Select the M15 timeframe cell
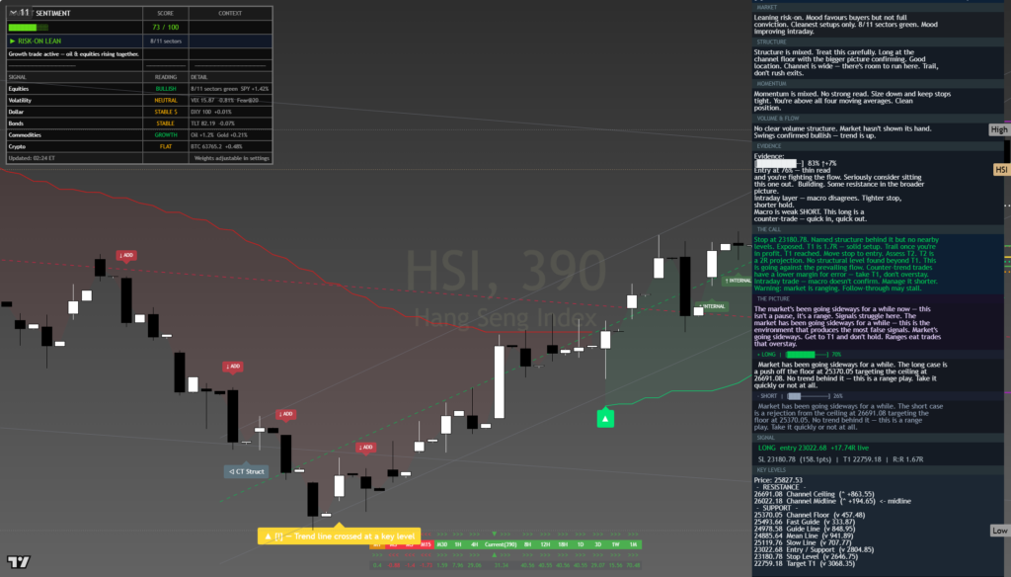The image size is (1011, 577). pyautogui.click(x=426, y=544)
